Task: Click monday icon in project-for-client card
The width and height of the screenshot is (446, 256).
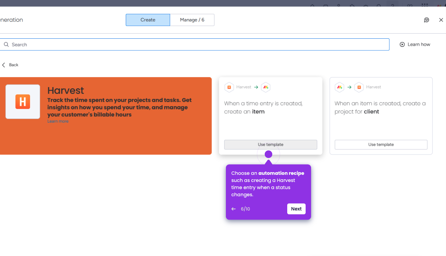Action: (x=339, y=87)
